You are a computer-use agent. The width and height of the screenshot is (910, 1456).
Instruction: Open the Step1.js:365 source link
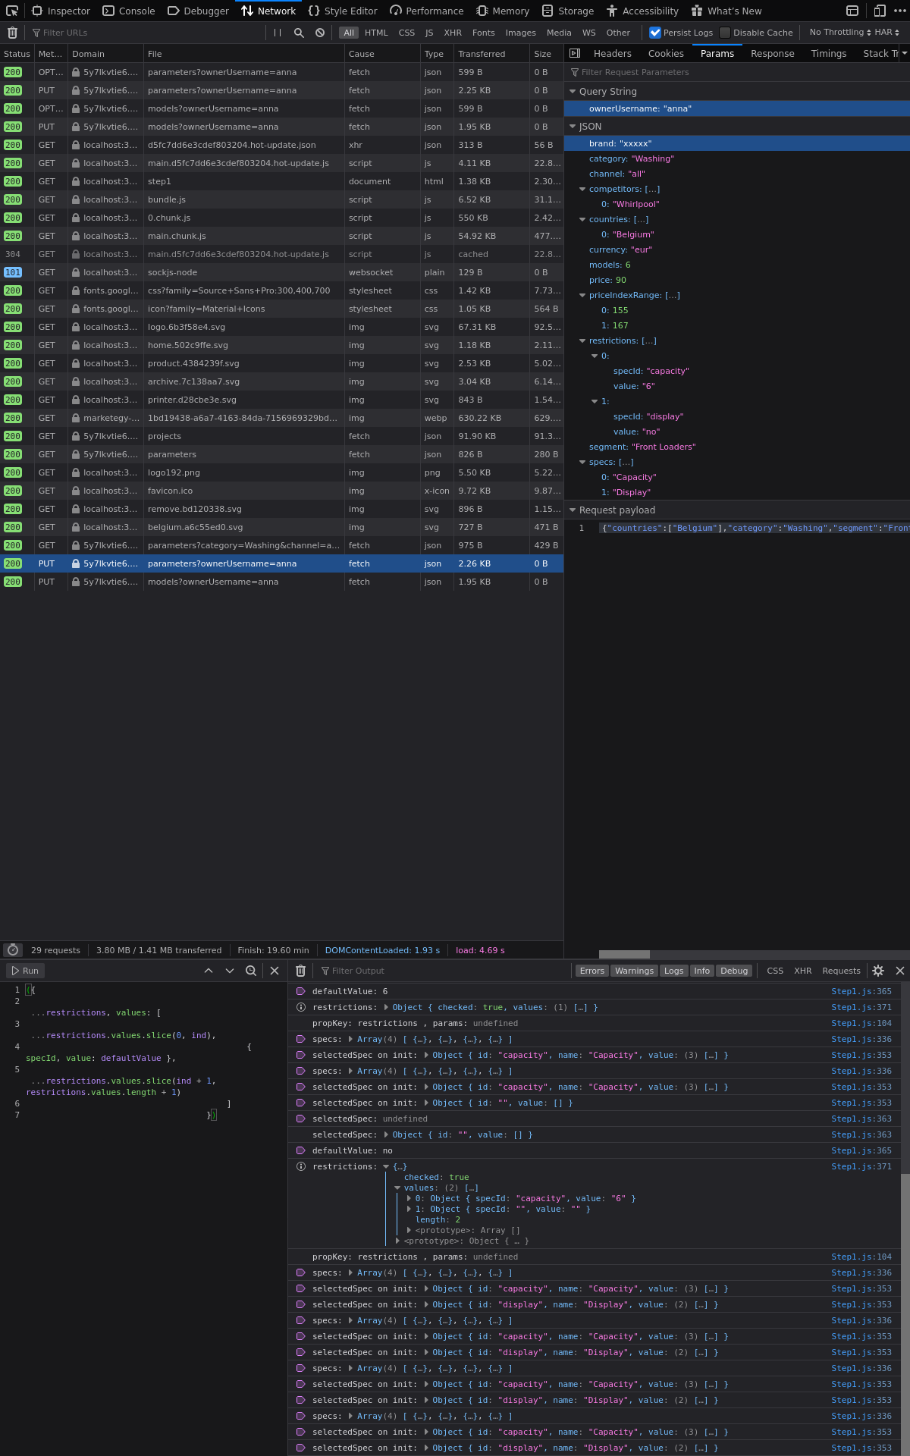click(861, 991)
